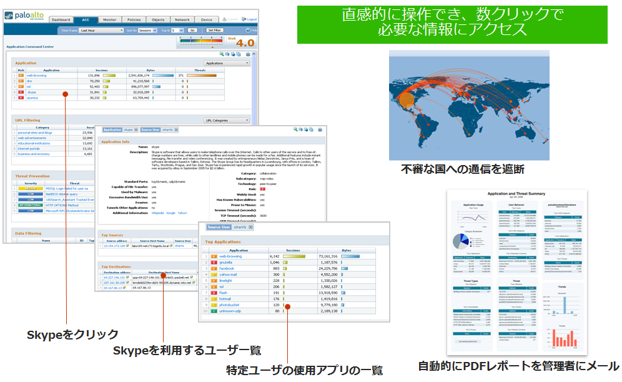Open the Sort By Sessions dropdown
The height and width of the screenshot is (382, 622).
click(x=147, y=30)
